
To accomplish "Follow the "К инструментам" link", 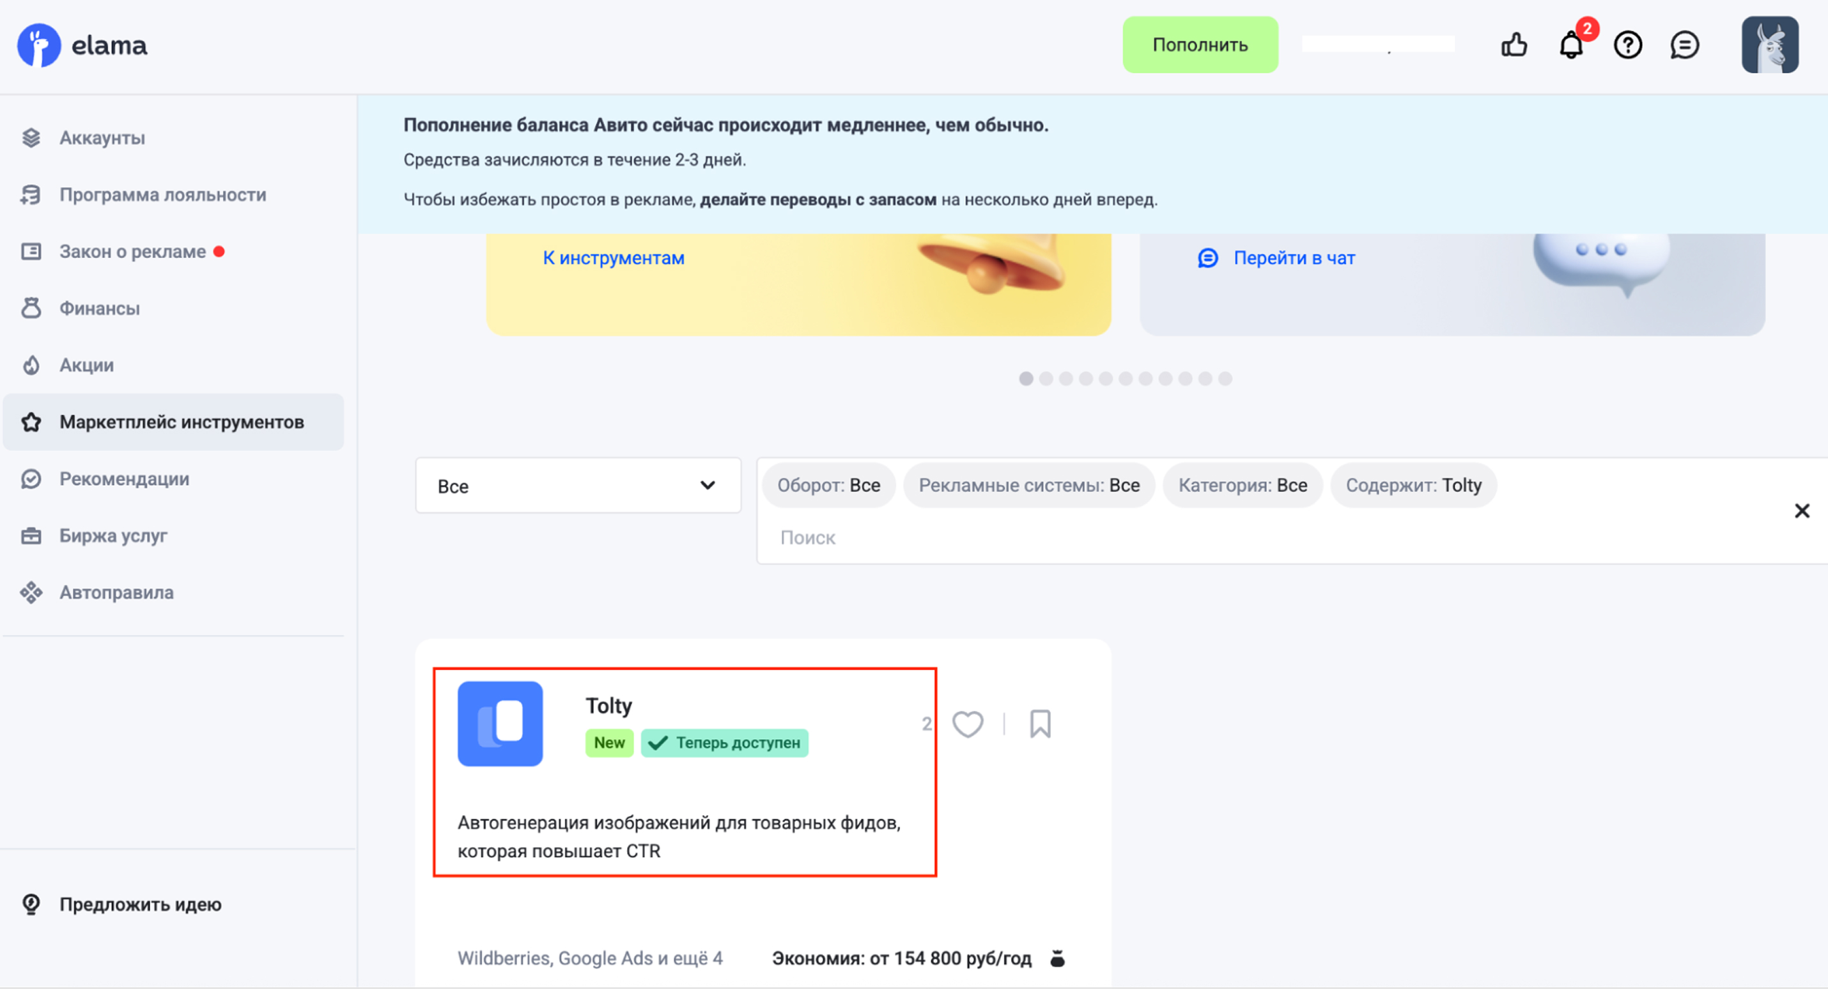I will (613, 258).
